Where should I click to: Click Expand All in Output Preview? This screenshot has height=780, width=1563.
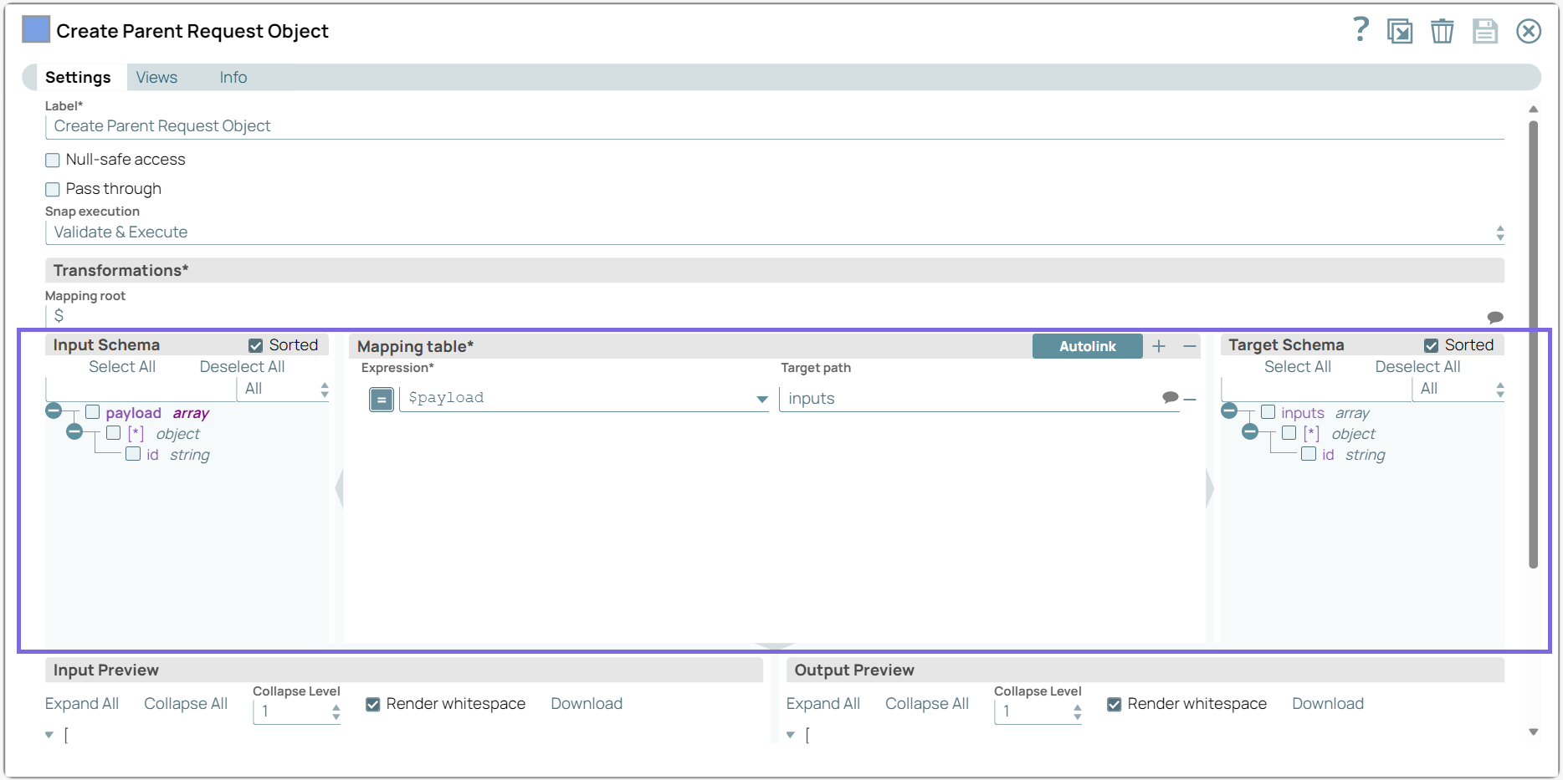[823, 704]
